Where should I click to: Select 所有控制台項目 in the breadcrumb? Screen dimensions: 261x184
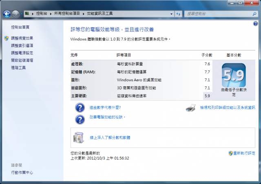coord(67,13)
